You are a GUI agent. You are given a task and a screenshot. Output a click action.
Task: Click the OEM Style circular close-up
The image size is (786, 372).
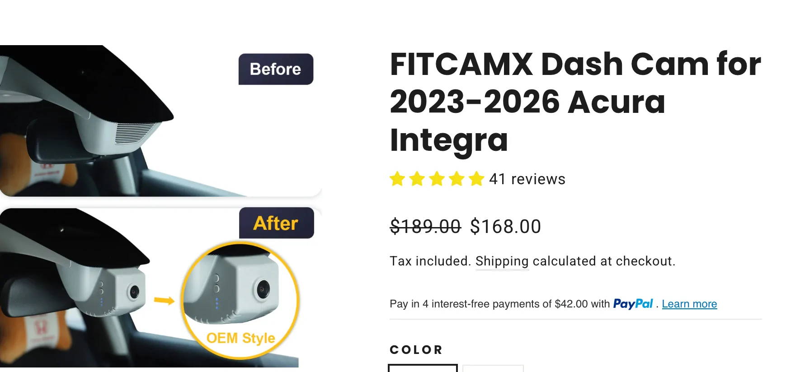pos(240,300)
